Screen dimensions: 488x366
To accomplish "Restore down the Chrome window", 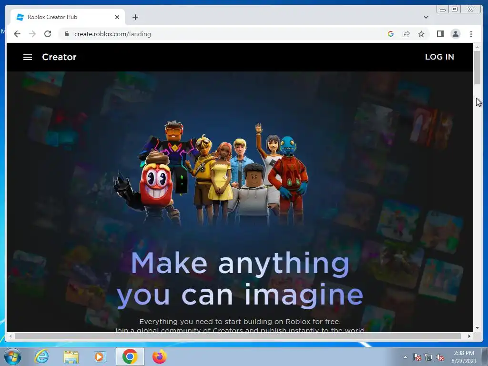I will click(455, 10).
